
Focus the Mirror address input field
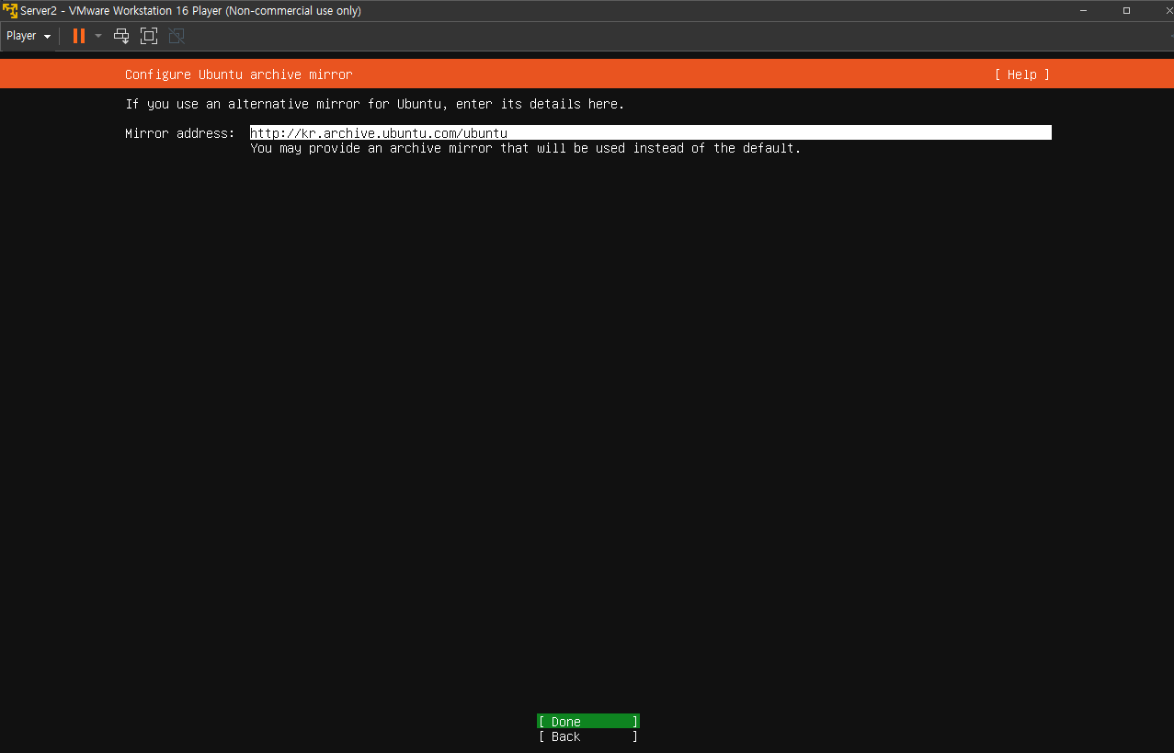(x=650, y=132)
